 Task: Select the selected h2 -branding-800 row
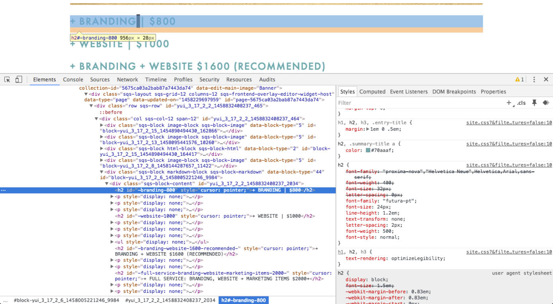(168, 190)
